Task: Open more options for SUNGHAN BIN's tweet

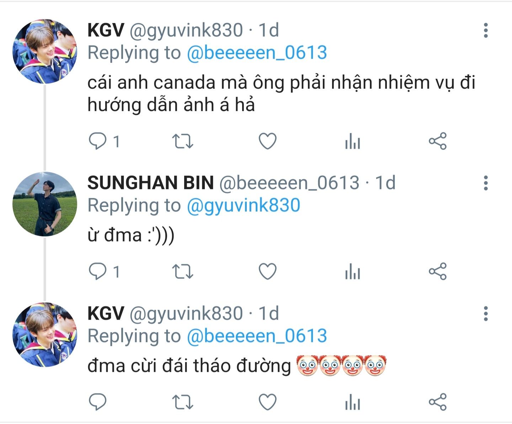Action: tap(486, 183)
